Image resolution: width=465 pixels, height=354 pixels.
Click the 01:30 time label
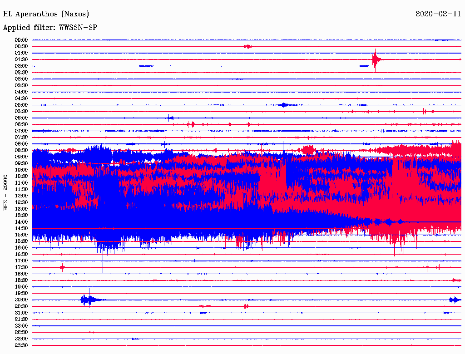[21, 59]
